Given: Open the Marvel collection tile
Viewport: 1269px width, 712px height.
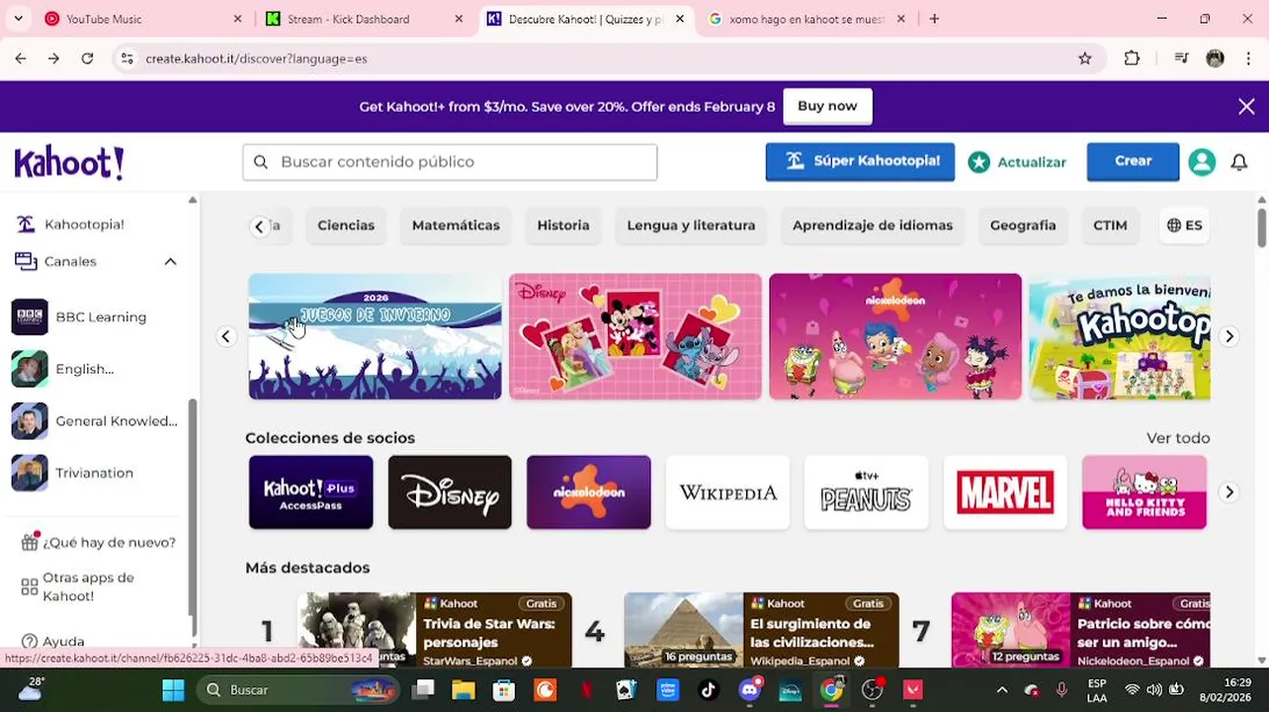Looking at the screenshot, I should [x=1005, y=492].
